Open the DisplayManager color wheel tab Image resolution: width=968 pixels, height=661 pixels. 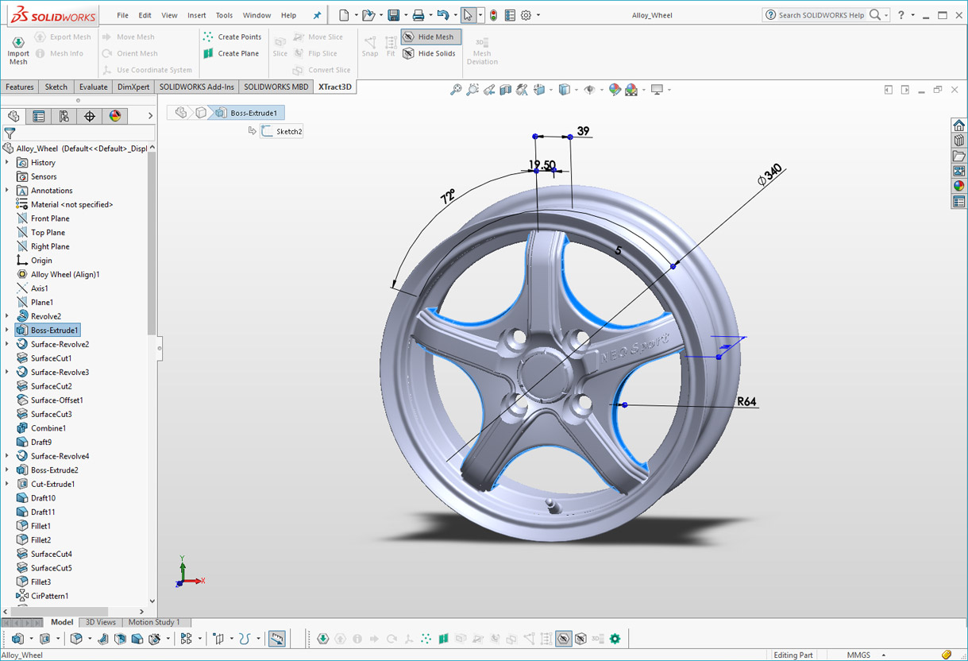click(114, 116)
